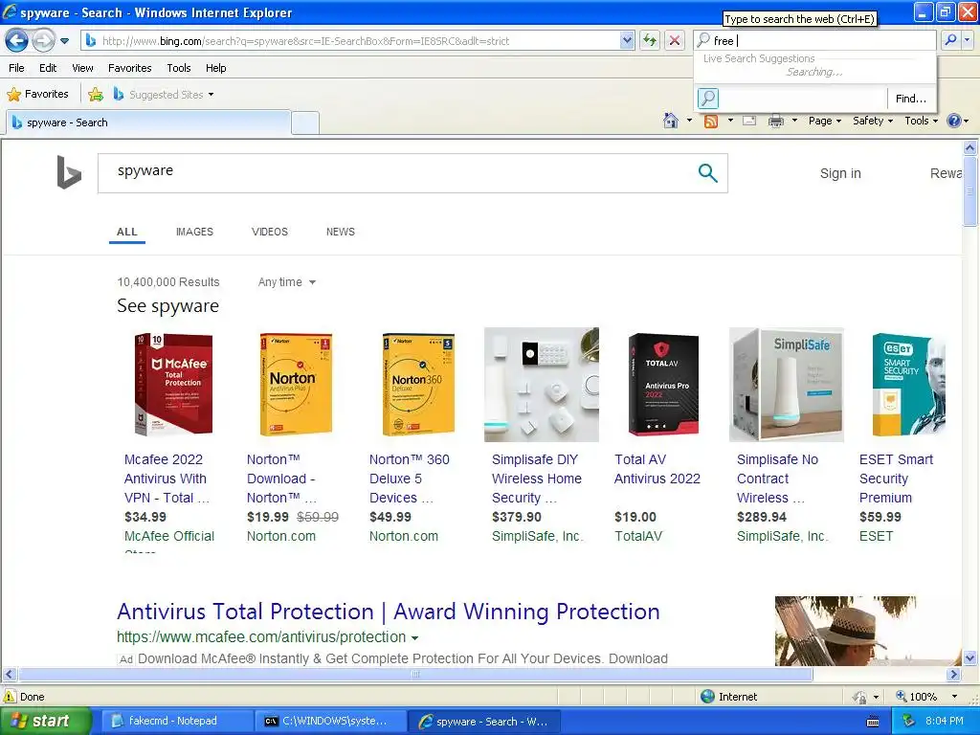Click the Refresh button next to address bar
The image size is (980, 735).
pos(650,41)
